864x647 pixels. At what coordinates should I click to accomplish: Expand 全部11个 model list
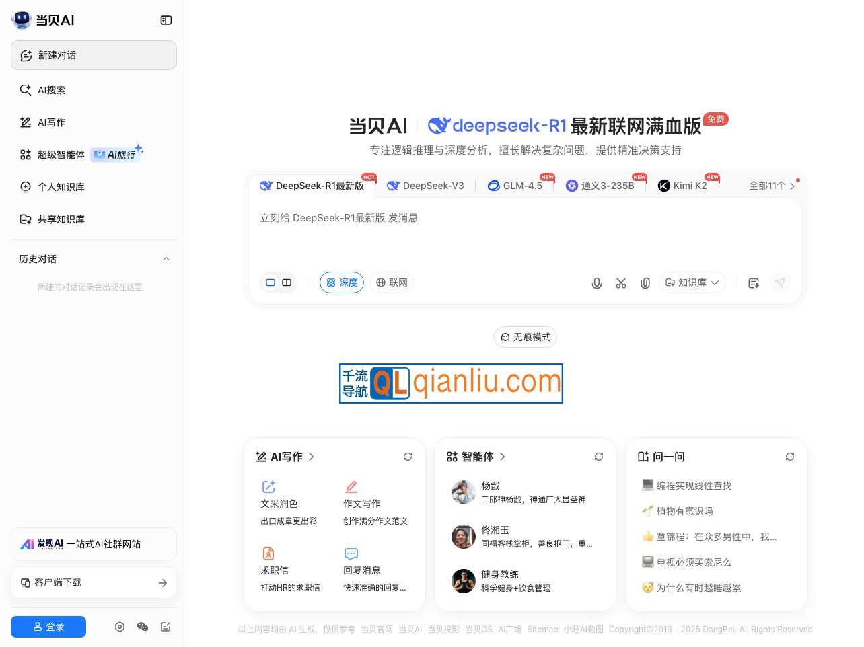coord(772,186)
